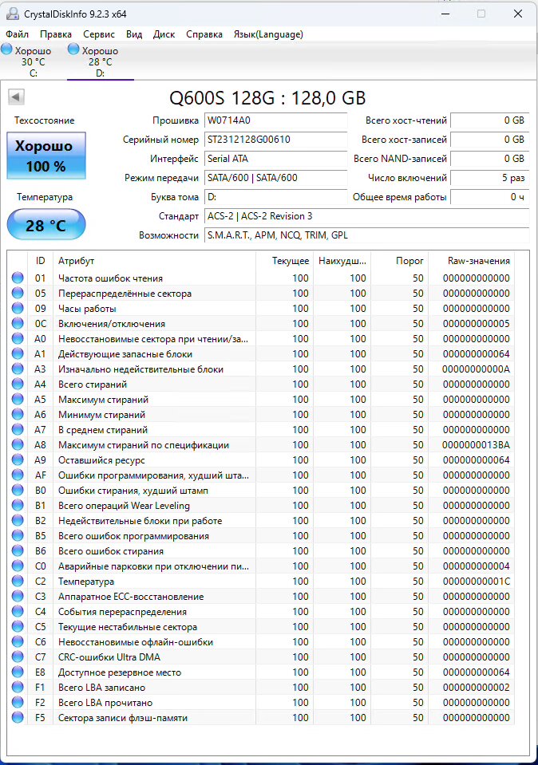Select row Доступное резервное место
This screenshot has height=765, width=538.
click(261, 672)
